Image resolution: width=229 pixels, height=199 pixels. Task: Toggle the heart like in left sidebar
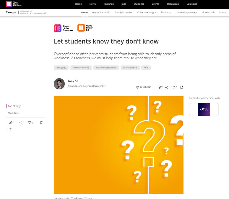coord(30,123)
